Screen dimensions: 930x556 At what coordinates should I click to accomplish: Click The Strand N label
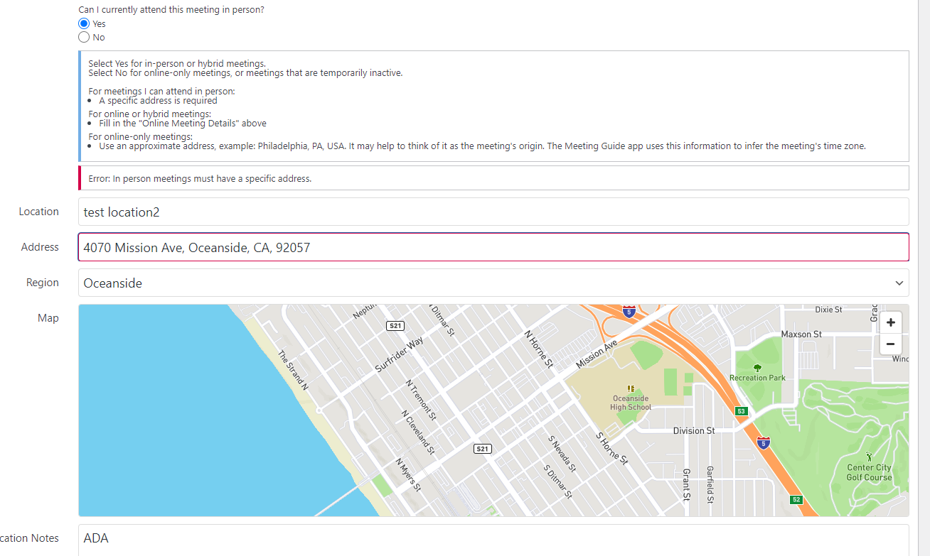pyautogui.click(x=293, y=371)
